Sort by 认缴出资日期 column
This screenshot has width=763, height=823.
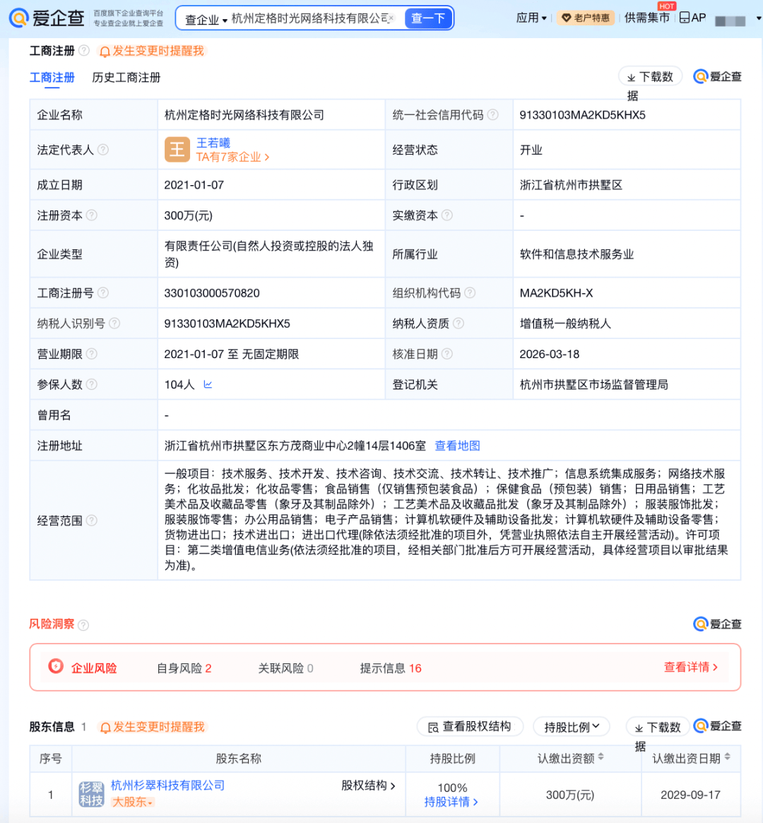728,757
